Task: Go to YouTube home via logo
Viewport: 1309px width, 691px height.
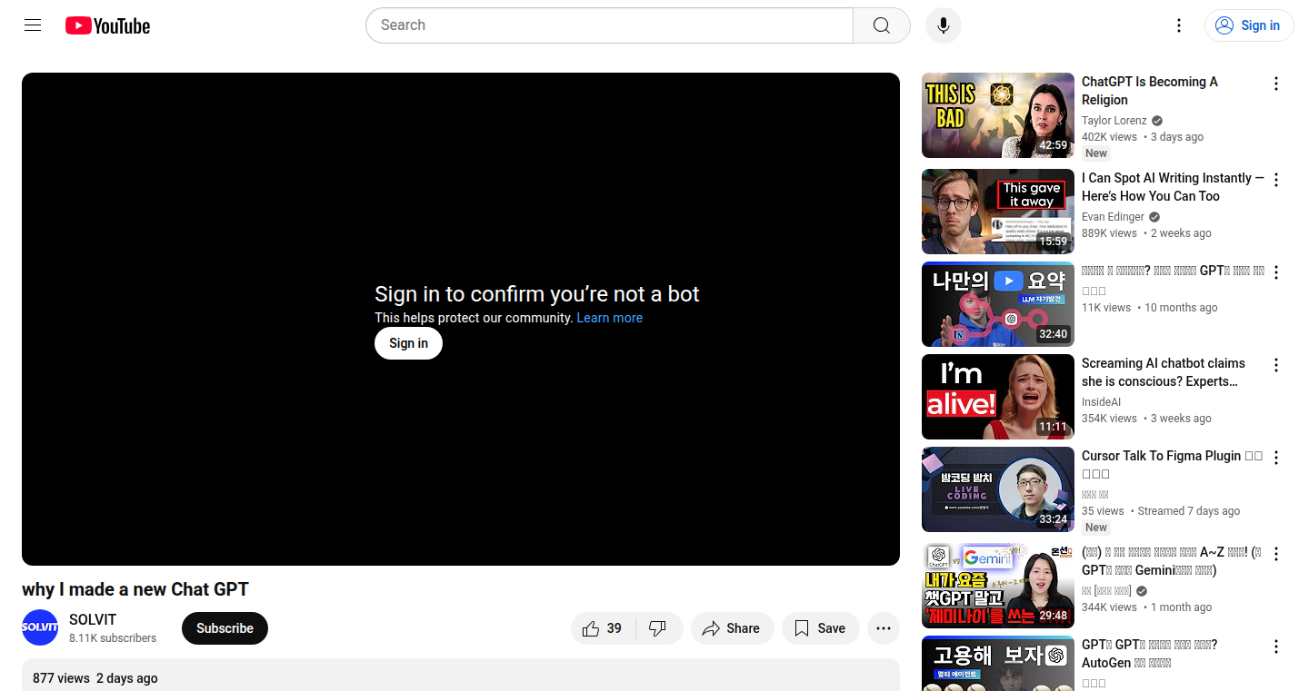Action: [x=107, y=26]
